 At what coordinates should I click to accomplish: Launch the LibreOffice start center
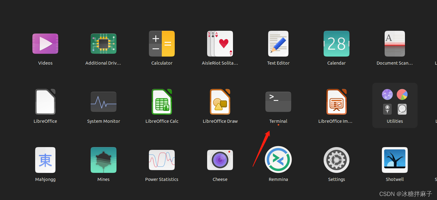click(45, 102)
